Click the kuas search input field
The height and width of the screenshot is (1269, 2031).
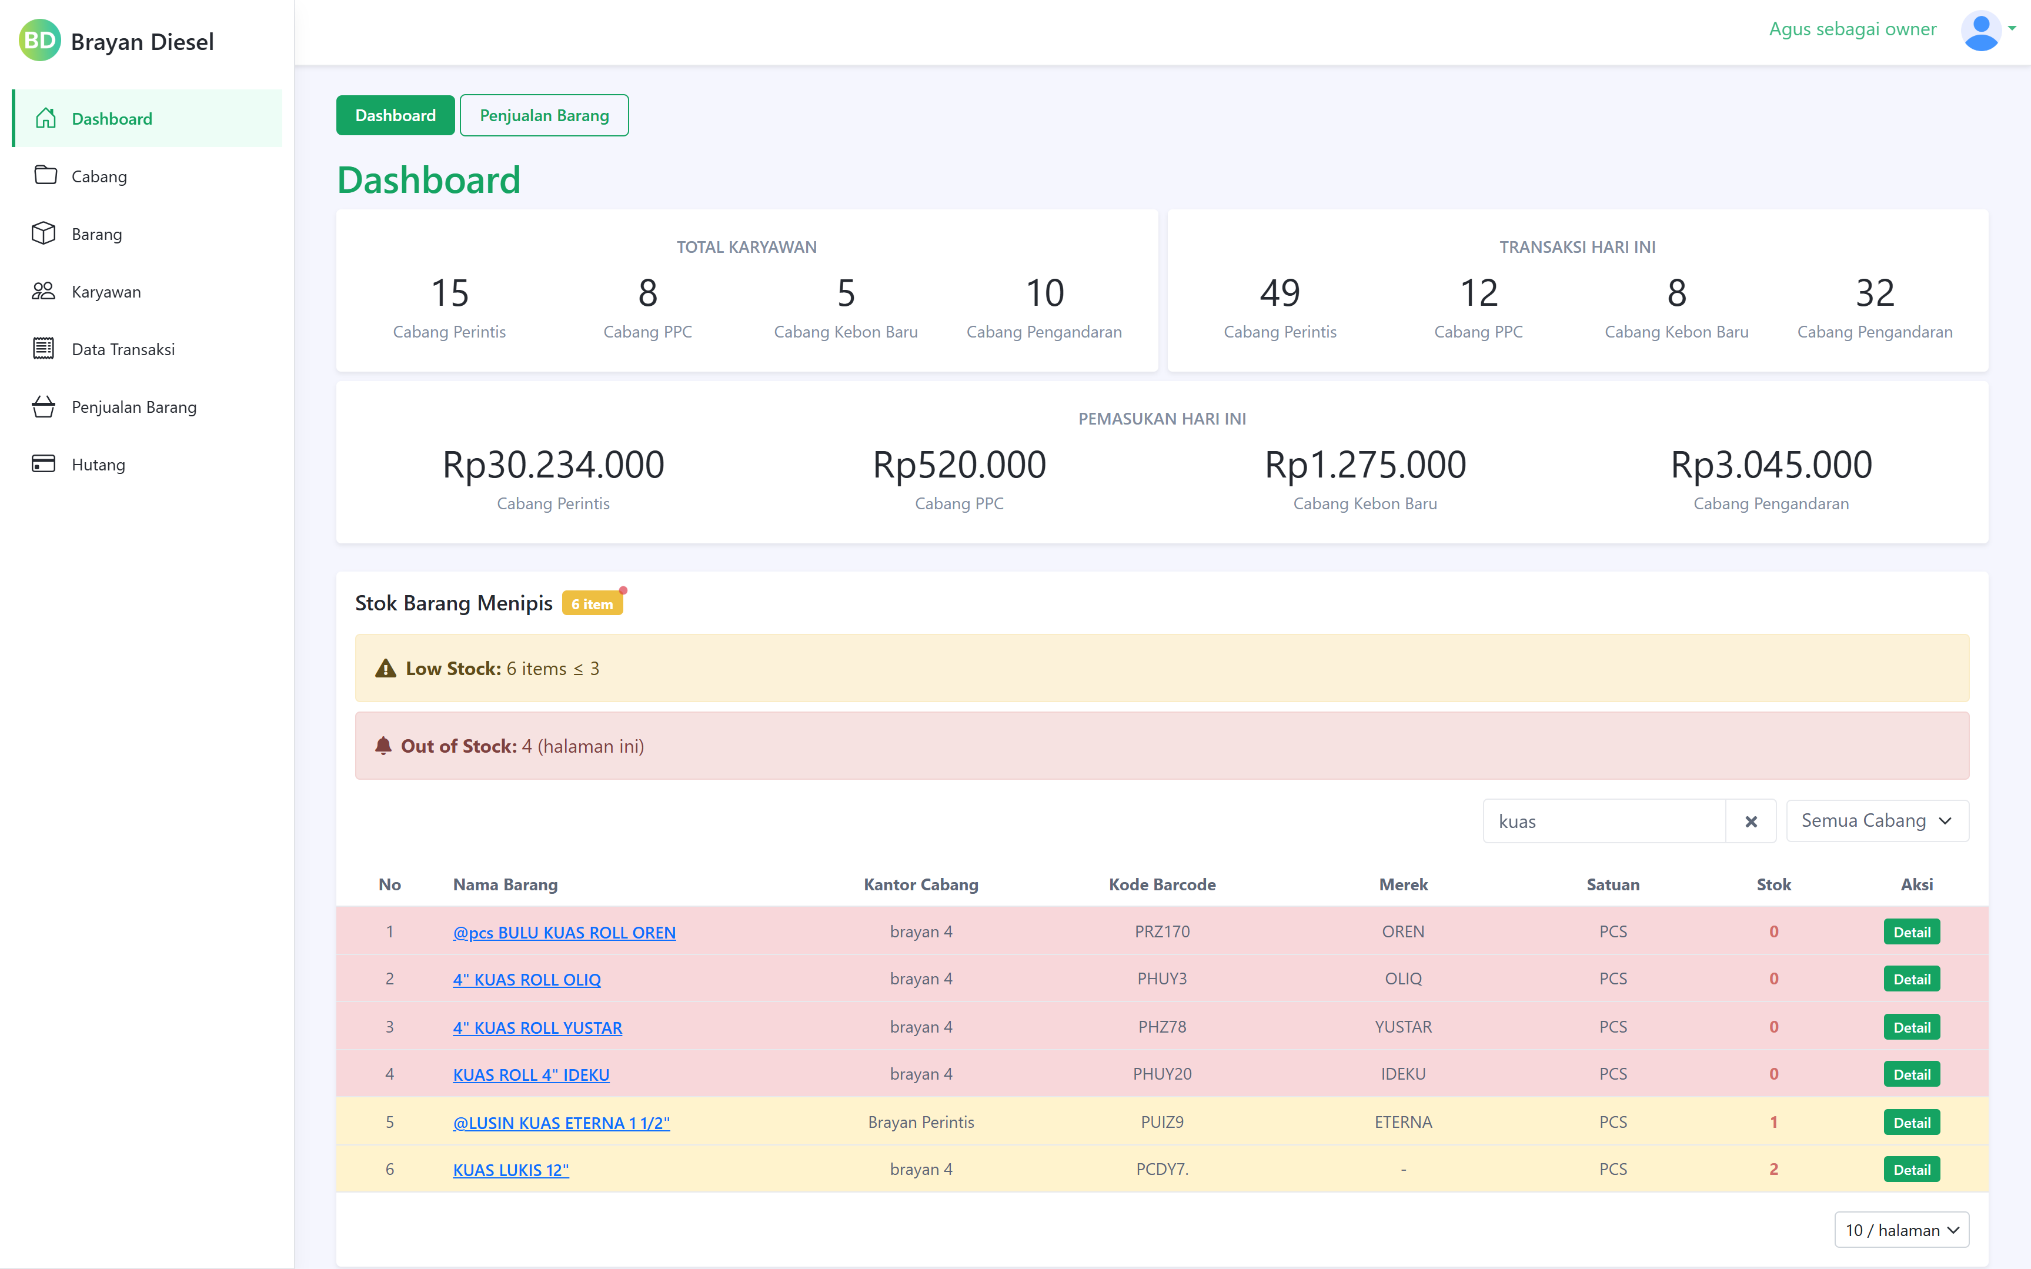[x=1605, y=821]
